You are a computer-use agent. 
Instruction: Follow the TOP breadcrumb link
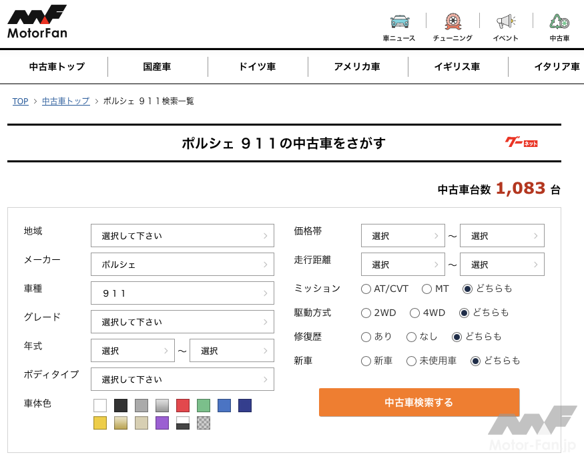pos(20,102)
